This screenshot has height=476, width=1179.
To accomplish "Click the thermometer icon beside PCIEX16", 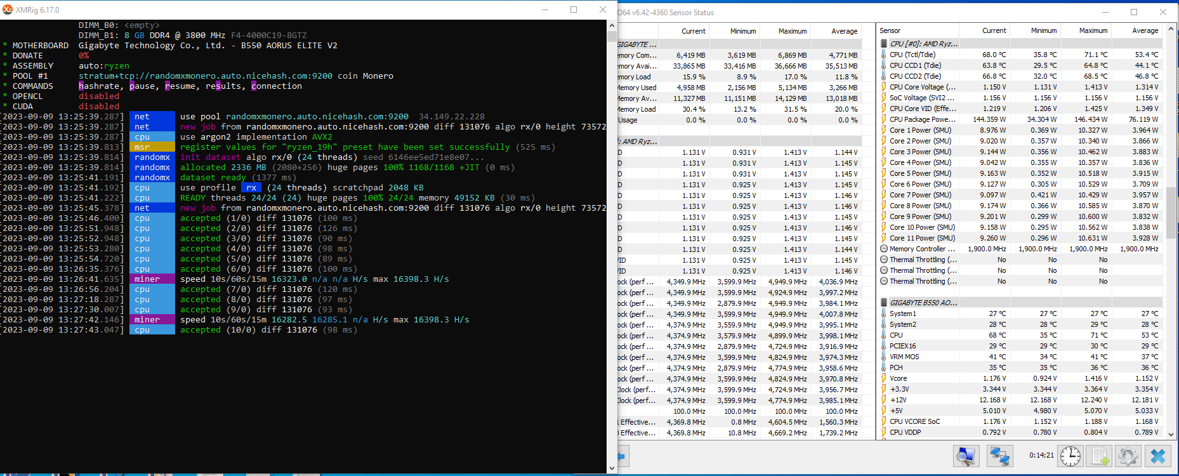I will tap(883, 346).
